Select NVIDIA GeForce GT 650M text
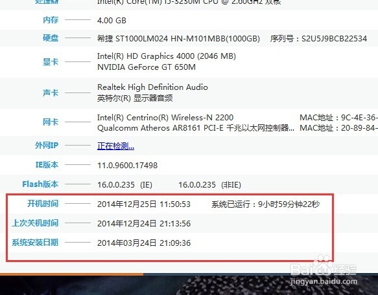378x295 pixels. click(147, 67)
